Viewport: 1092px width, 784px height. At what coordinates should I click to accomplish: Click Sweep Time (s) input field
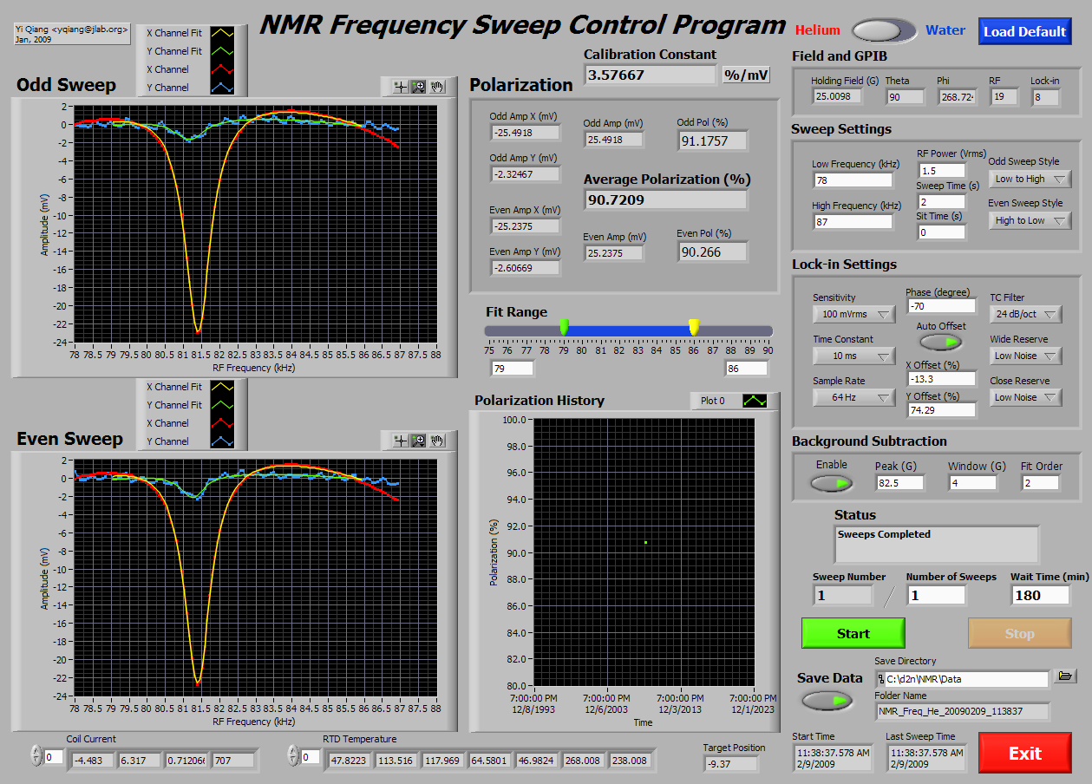tap(941, 202)
